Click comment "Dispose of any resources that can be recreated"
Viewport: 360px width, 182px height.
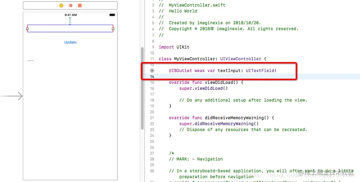coord(243,130)
